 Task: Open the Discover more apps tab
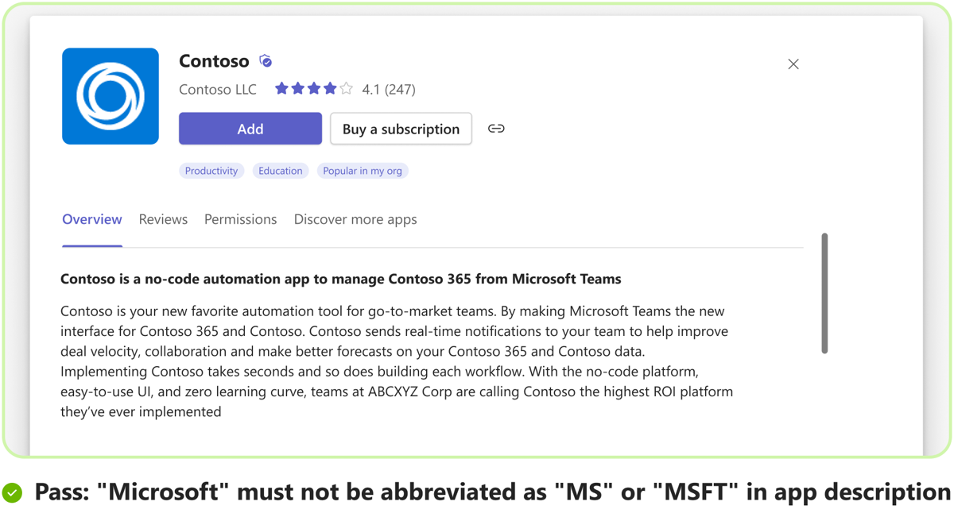pyautogui.click(x=355, y=219)
